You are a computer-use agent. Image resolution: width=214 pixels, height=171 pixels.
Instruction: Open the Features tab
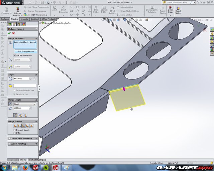pos(5,19)
